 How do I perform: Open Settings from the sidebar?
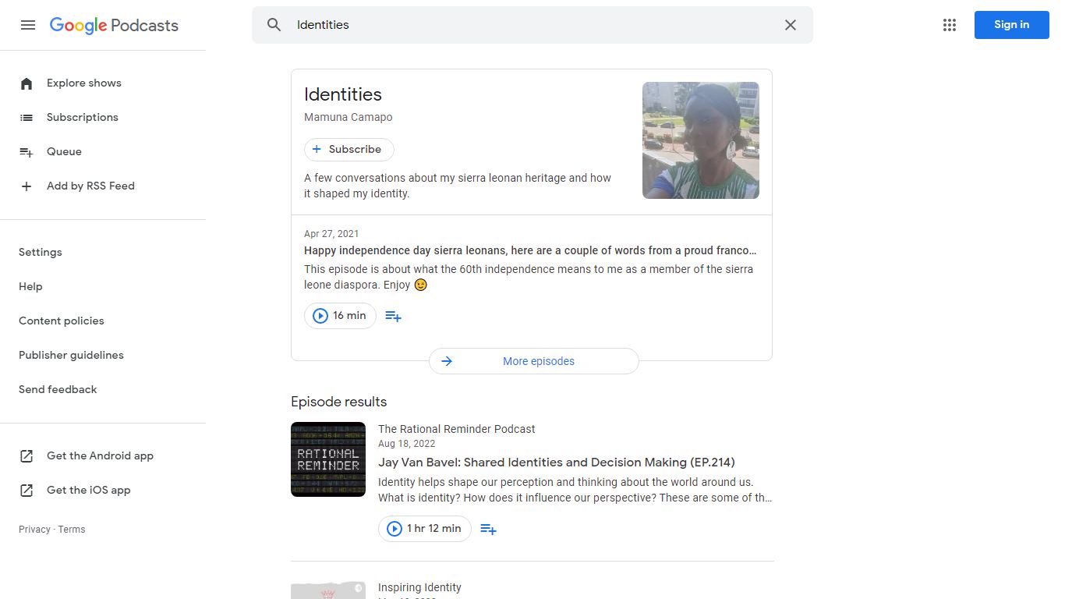pyautogui.click(x=41, y=253)
